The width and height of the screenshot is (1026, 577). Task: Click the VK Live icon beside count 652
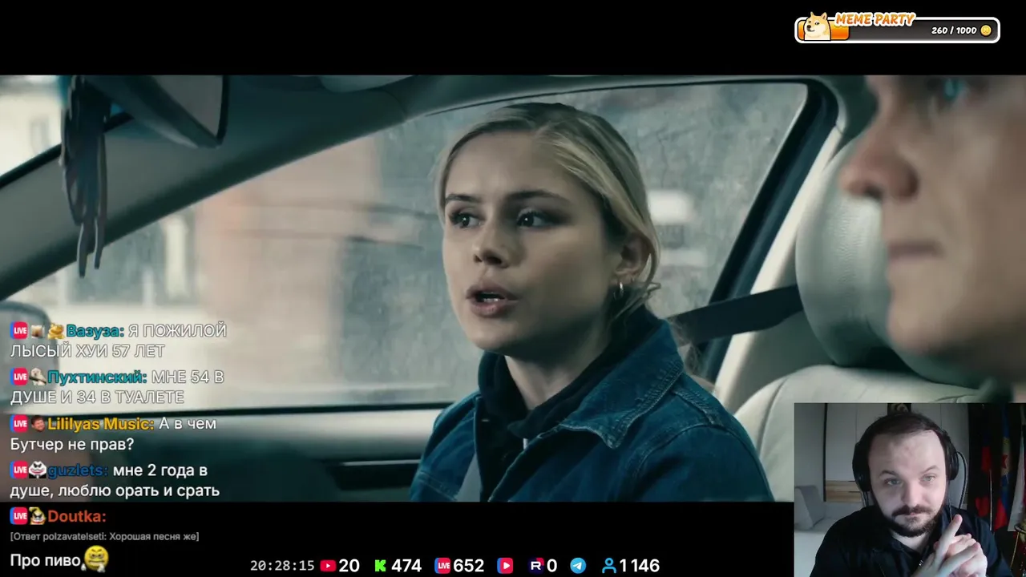pyautogui.click(x=442, y=566)
